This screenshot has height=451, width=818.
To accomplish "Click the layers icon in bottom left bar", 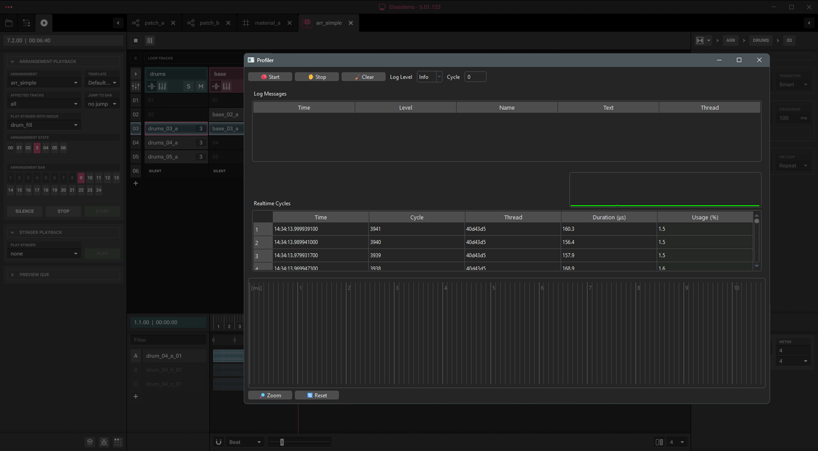I will pyautogui.click(x=90, y=442).
